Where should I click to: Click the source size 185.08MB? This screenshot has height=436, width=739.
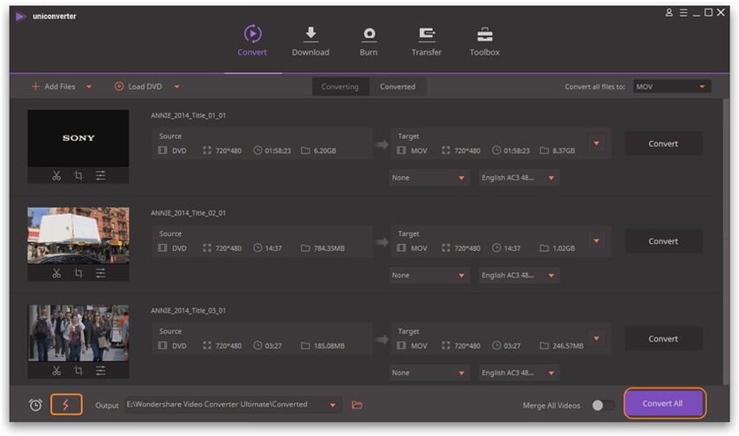pos(329,345)
